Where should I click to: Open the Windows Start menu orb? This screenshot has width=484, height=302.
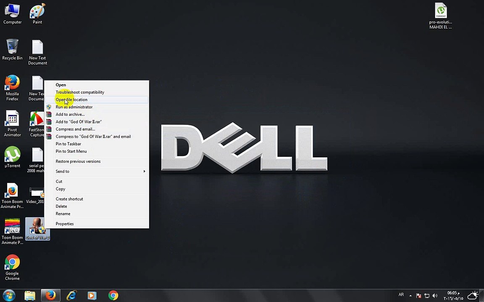tap(9, 296)
